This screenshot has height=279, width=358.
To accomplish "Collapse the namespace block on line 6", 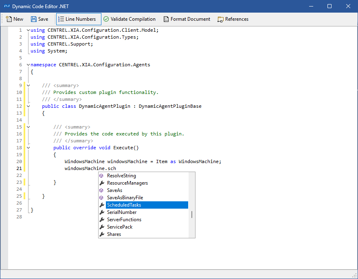I will point(28,65).
